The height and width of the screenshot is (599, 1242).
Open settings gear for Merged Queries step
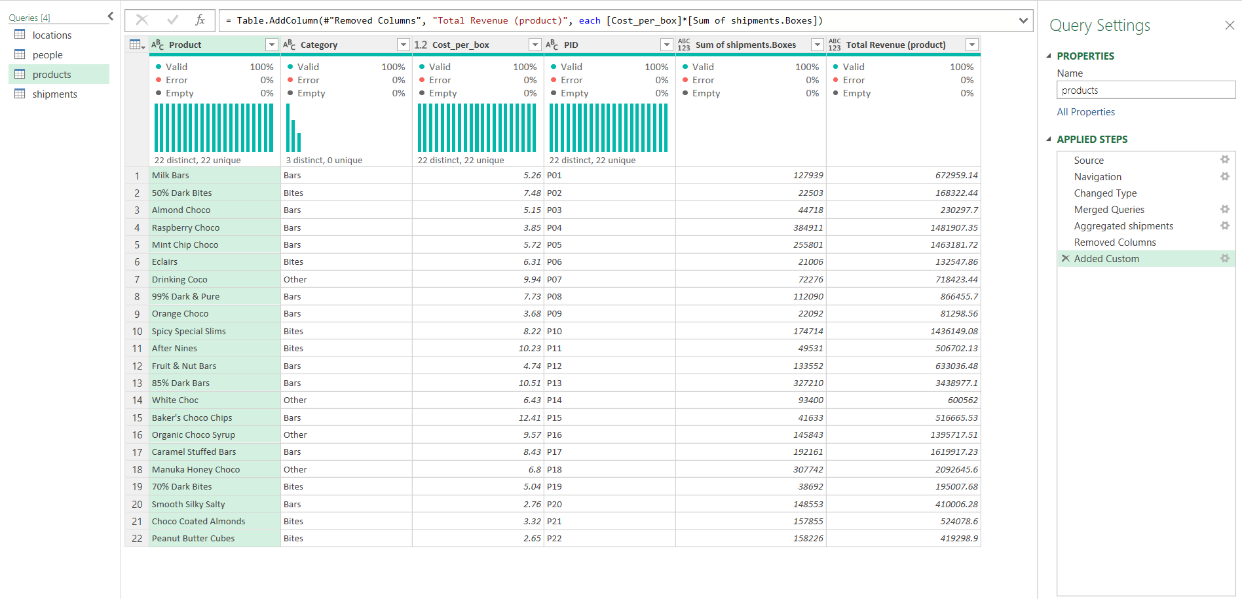[x=1224, y=209]
